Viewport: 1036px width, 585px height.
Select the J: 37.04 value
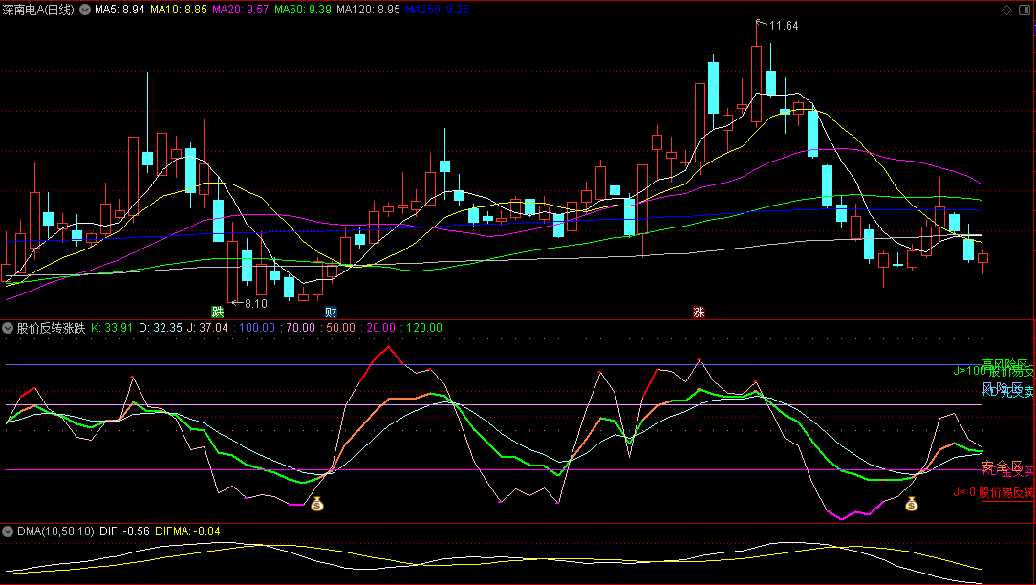click(x=207, y=328)
